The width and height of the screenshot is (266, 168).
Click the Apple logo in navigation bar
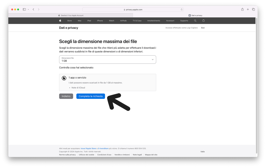click(x=60, y=21)
